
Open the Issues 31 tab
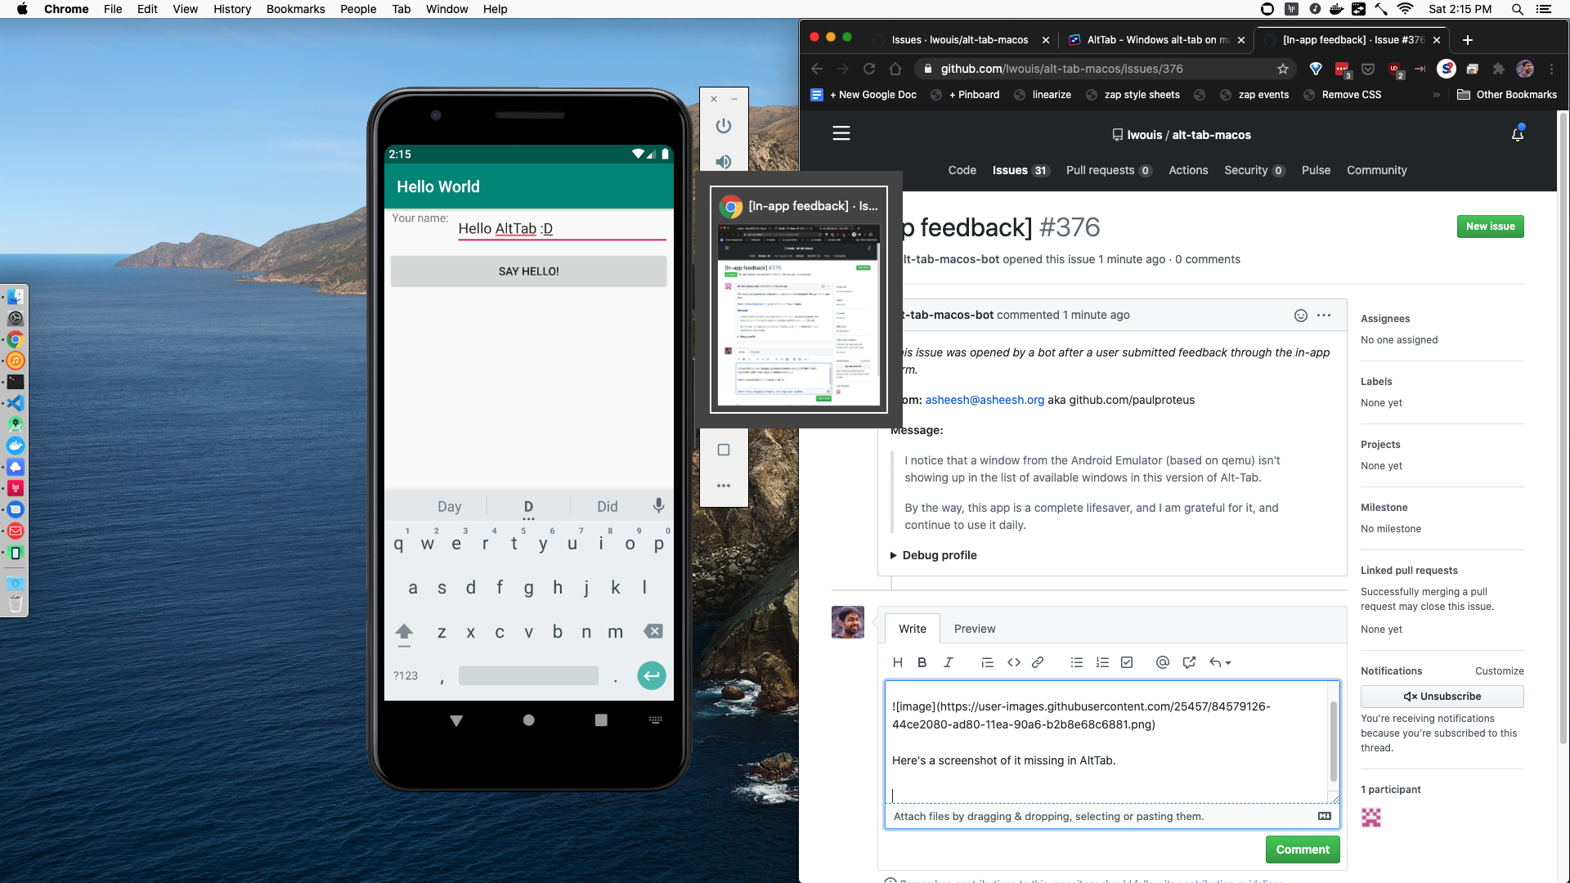1020,170
